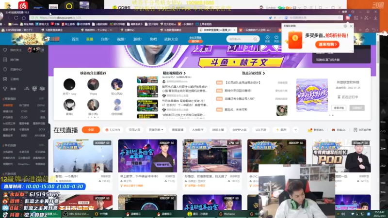Click the search magnifier icon in Douyu header
Screen dimensions: 388x218
(x=255, y=39)
